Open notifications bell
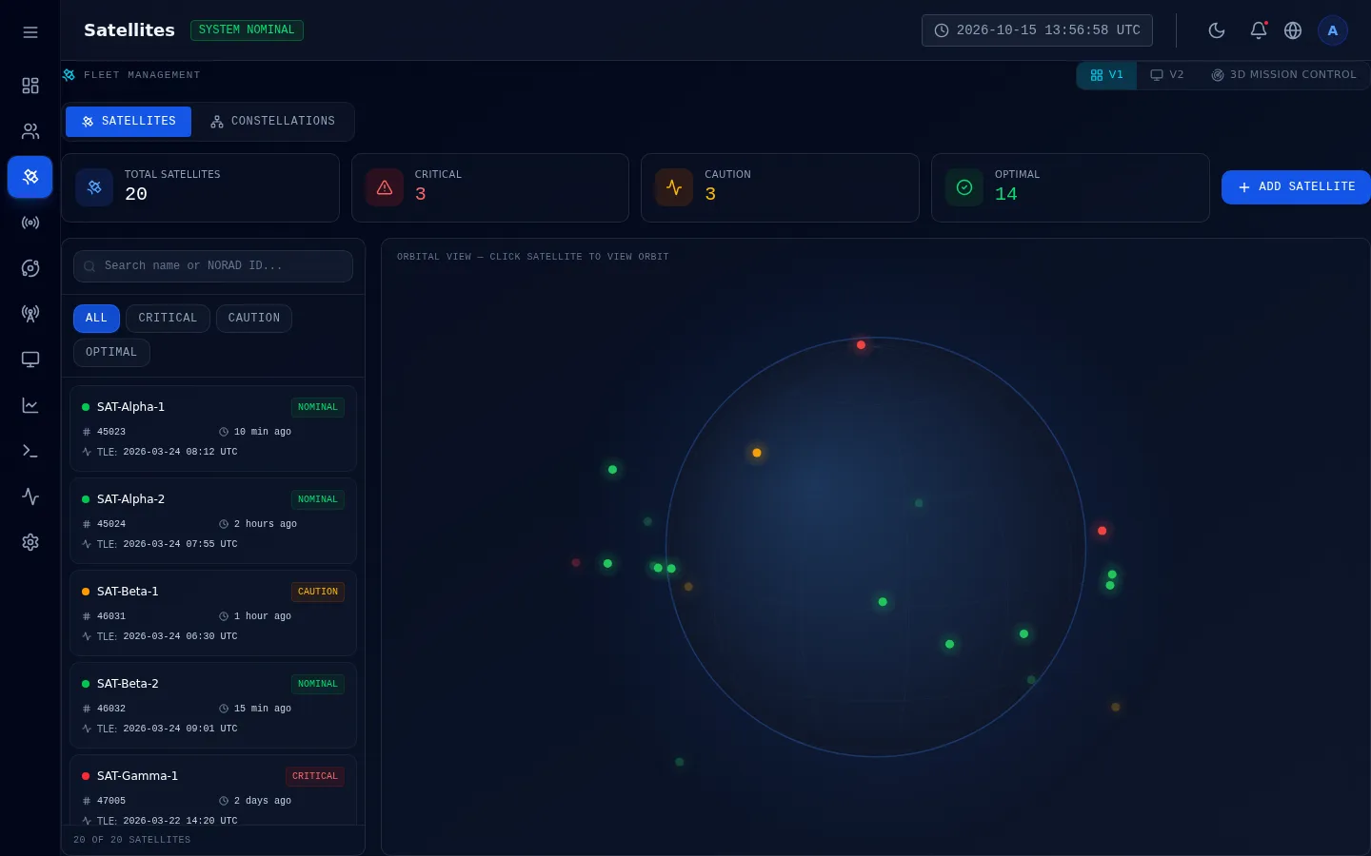Screen dimensions: 1371x856 (1259, 30)
